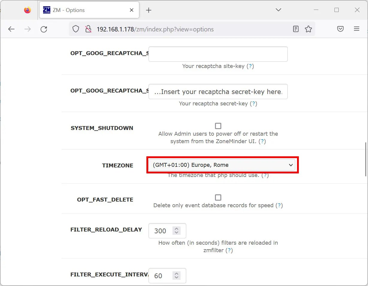
Task: Enable the SYSTEM_SHUTDOWN checkbox
Action: [218, 126]
